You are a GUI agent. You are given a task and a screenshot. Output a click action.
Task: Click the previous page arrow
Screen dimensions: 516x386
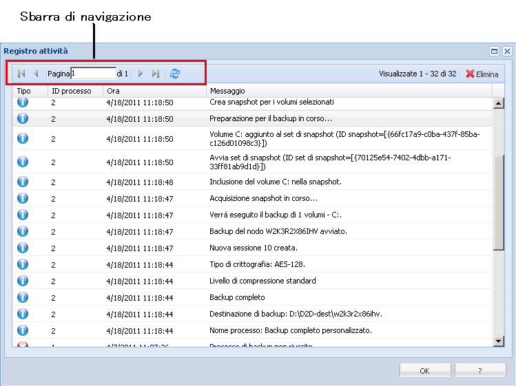36,73
